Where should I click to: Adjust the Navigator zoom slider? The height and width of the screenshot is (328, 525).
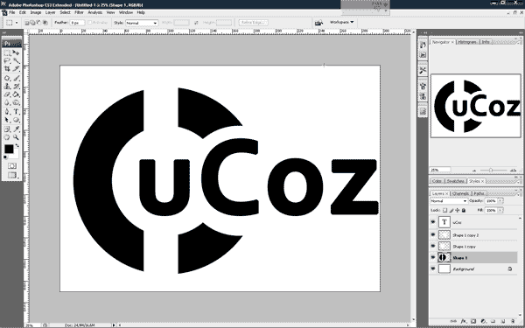[491, 171]
